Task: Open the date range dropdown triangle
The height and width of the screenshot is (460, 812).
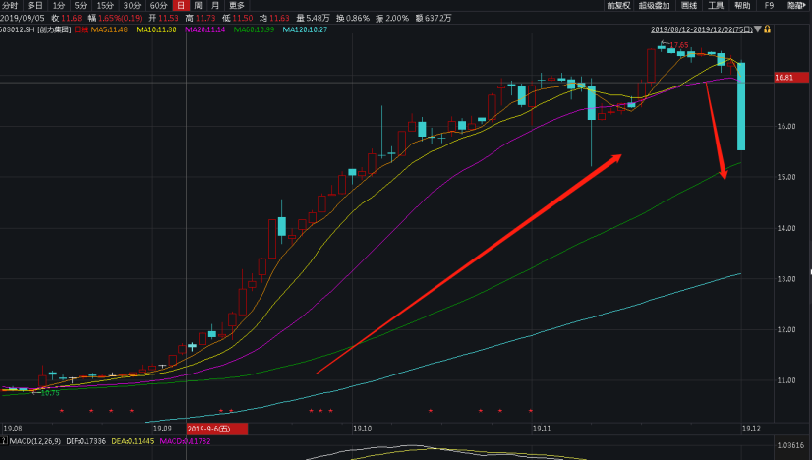Action: [756, 29]
